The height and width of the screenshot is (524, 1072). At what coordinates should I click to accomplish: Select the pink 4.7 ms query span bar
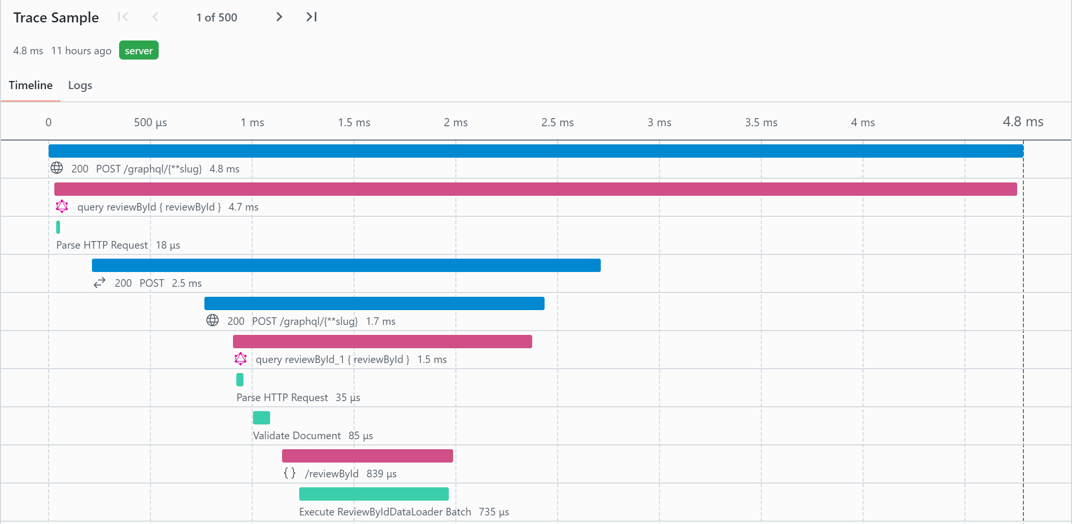536,189
